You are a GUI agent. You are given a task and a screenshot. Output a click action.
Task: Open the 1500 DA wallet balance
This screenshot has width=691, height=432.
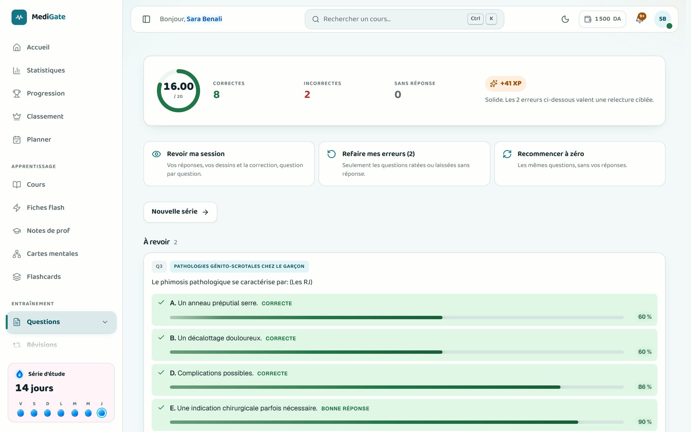click(x=602, y=19)
